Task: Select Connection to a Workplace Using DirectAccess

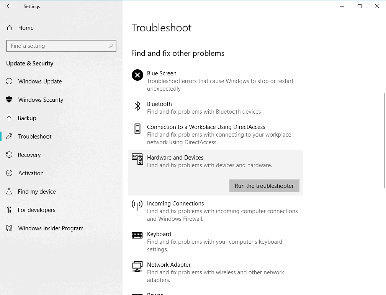Action: (206, 127)
